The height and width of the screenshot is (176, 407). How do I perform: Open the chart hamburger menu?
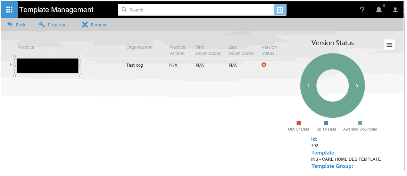[389, 45]
